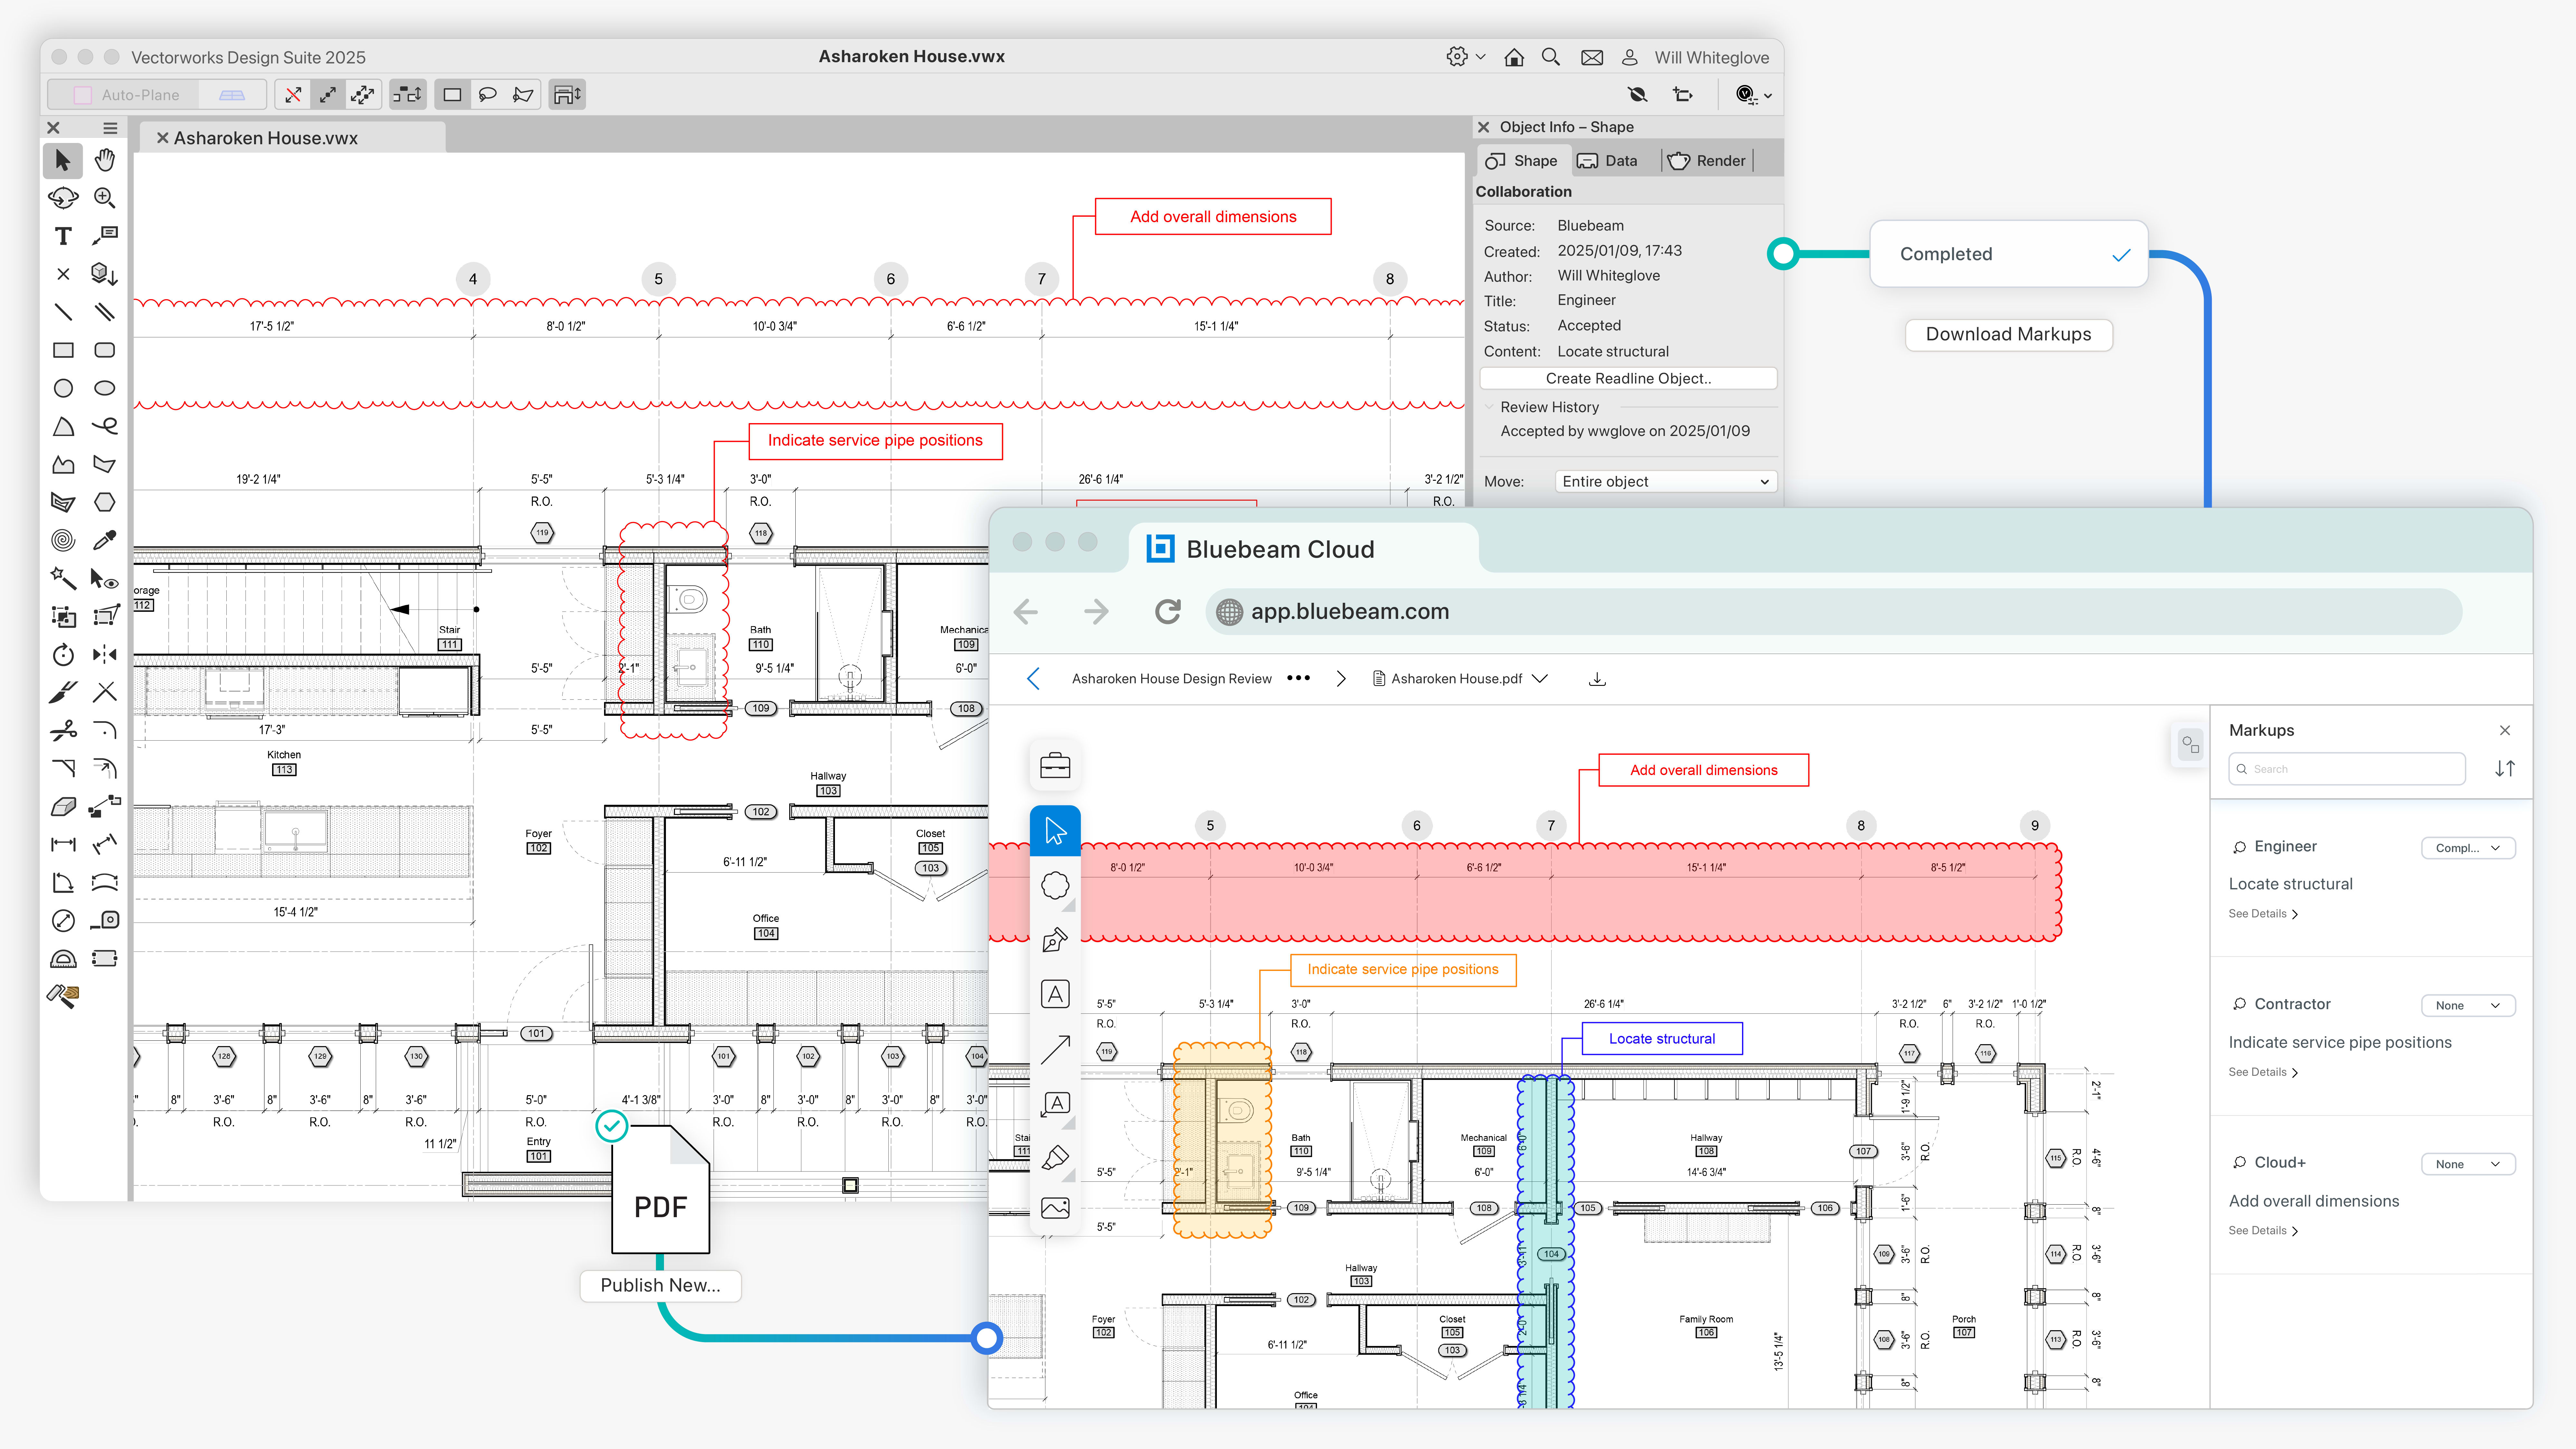The height and width of the screenshot is (1449, 2576).
Task: Select the Line tool
Action: click(x=63, y=312)
